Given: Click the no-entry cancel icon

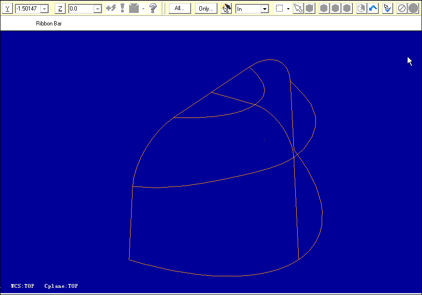Looking at the screenshot, I should tap(401, 8).
